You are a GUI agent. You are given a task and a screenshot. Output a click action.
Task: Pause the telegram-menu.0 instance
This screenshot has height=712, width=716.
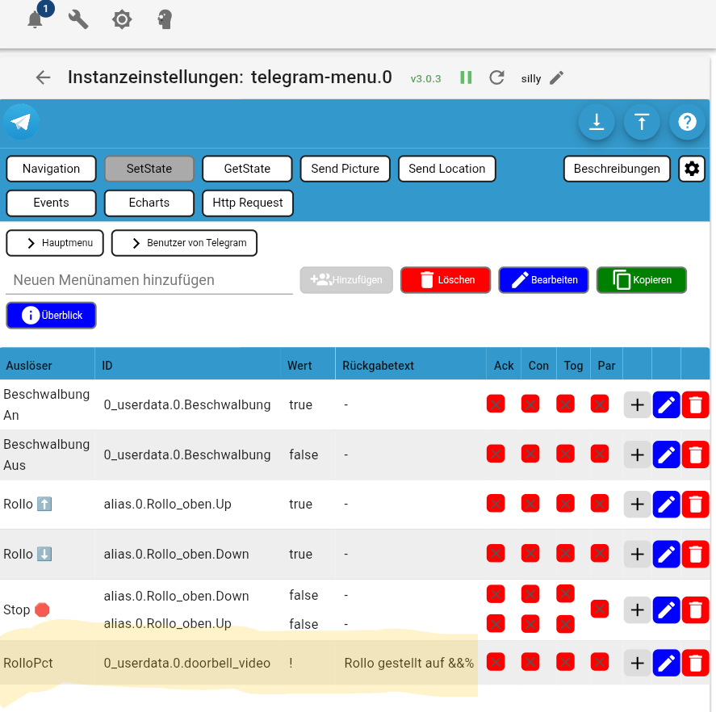coord(466,77)
